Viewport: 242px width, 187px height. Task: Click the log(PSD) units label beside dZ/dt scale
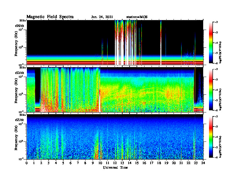(220, 147)
